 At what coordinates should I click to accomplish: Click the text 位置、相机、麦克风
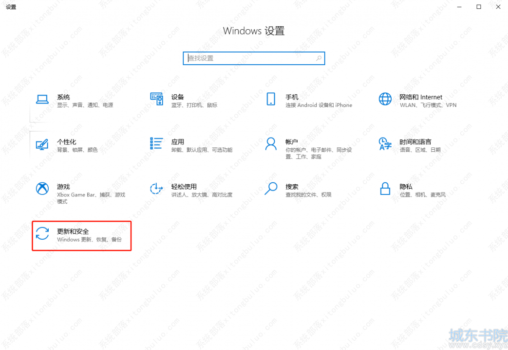423,195
